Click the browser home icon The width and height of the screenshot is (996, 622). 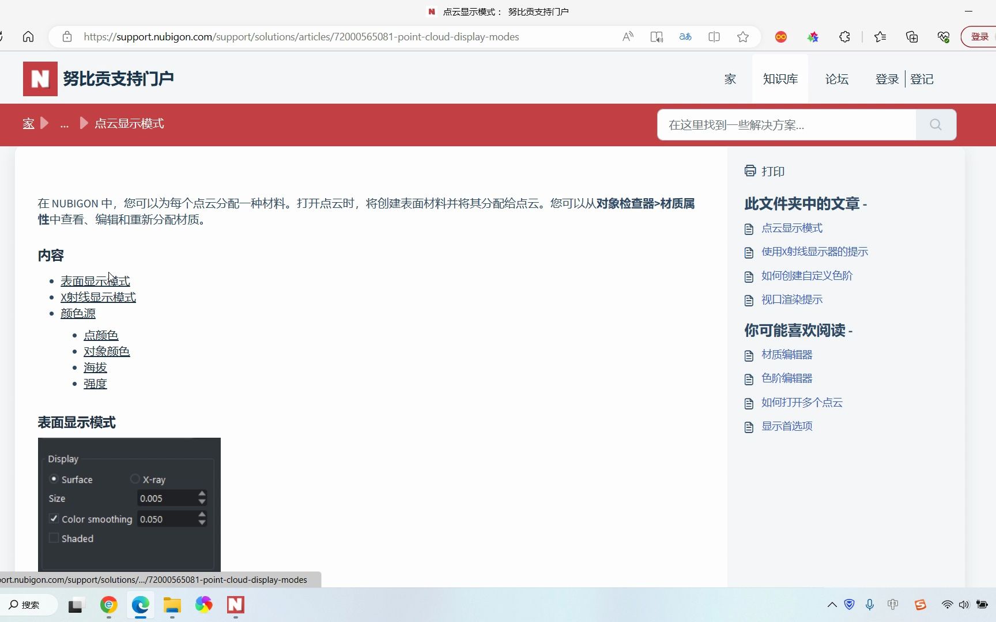pos(28,37)
